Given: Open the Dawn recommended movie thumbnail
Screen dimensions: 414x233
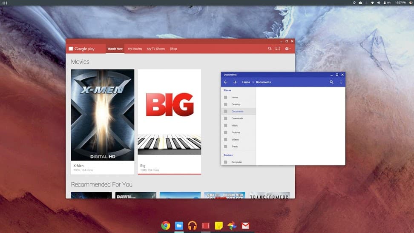Looking at the screenshot, I should click(136, 195).
